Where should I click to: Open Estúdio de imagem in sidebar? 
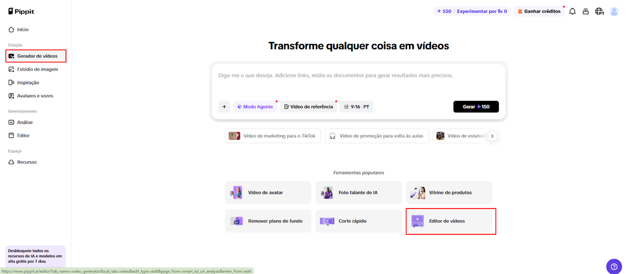(x=37, y=69)
